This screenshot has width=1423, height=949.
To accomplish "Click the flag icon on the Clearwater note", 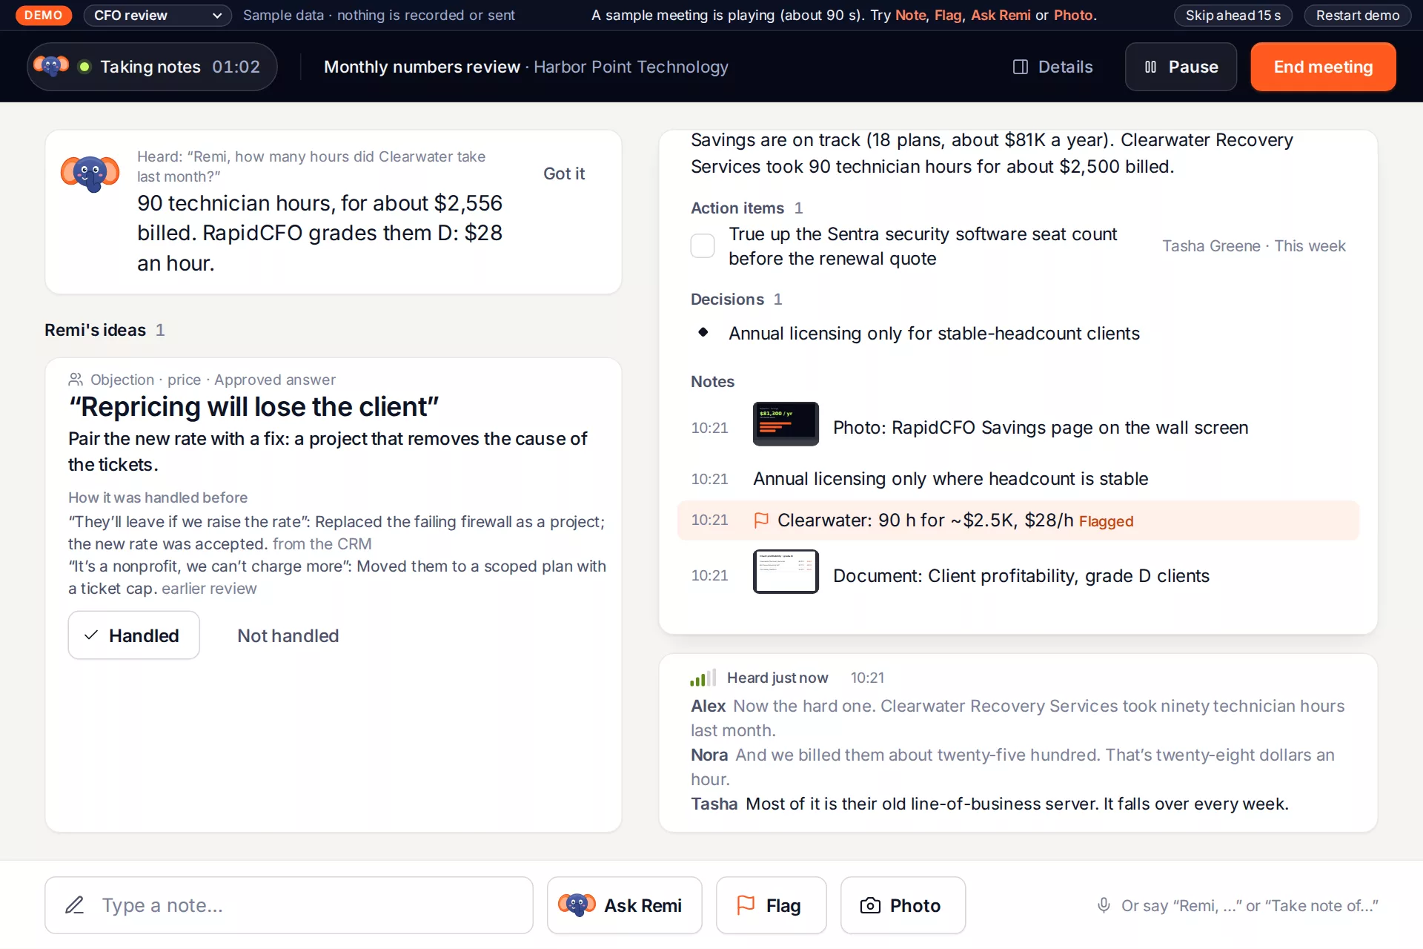I will [x=761, y=520].
